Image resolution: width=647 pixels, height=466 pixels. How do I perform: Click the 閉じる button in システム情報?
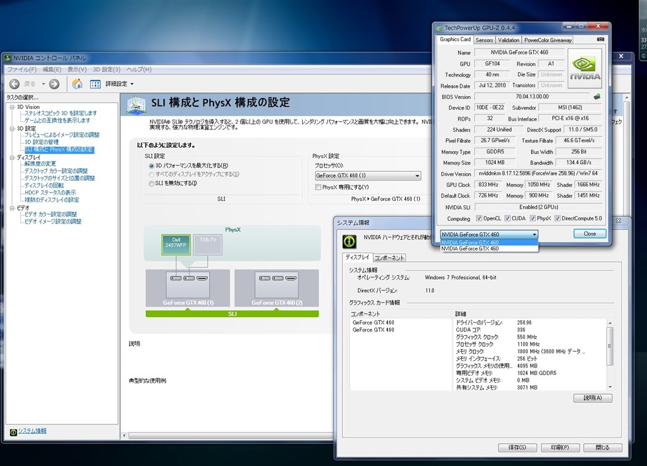point(602,448)
